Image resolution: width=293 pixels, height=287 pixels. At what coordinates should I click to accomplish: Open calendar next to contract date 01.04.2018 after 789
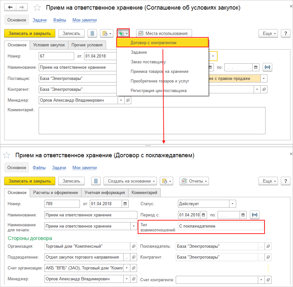[x=125, y=204]
